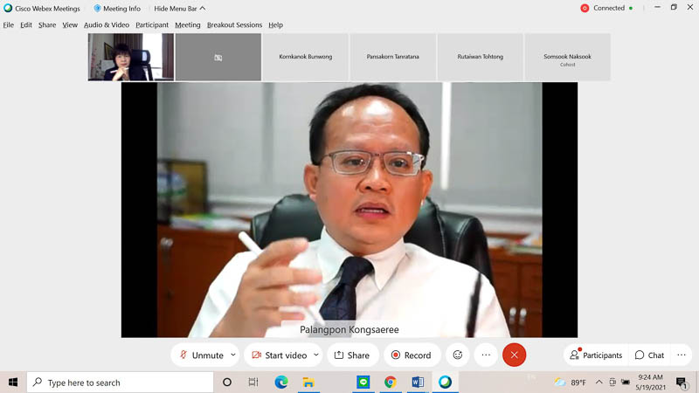The height and width of the screenshot is (393, 699).
Task: Start recording with Record button
Action: [x=411, y=355]
